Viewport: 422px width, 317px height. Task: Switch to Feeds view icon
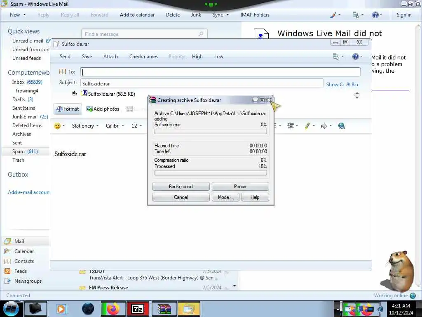coord(7,271)
